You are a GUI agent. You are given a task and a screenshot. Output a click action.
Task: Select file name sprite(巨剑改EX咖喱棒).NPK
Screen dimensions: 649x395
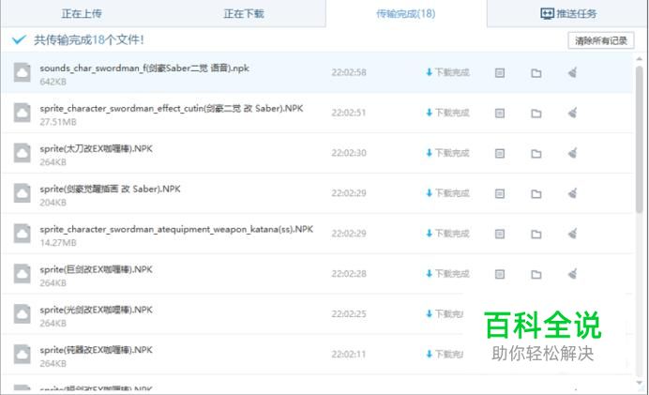(96, 269)
